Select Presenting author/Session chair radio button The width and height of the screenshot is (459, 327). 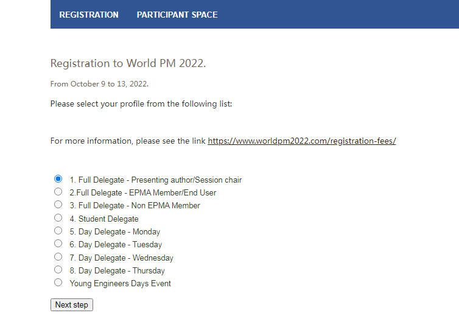point(58,179)
